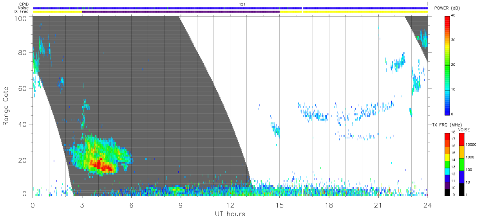Select blue 10-100 swatch in NOISE legend
The image size is (481, 222).
pyautogui.click(x=462, y=177)
